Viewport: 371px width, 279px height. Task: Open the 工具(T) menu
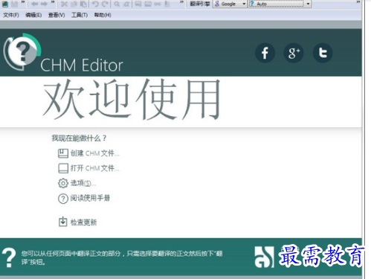pos(80,15)
